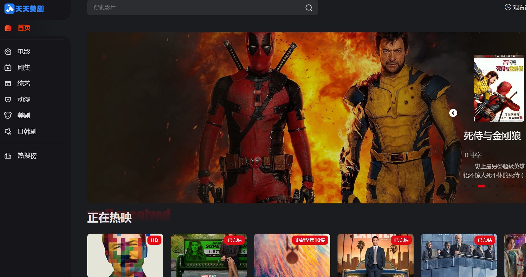The width and height of the screenshot is (526, 277).
Task: Click the bear icon beside 美剧
Action: point(8,115)
